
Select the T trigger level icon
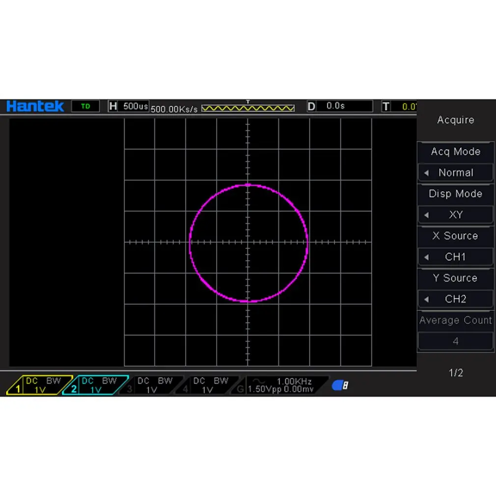pos(386,106)
